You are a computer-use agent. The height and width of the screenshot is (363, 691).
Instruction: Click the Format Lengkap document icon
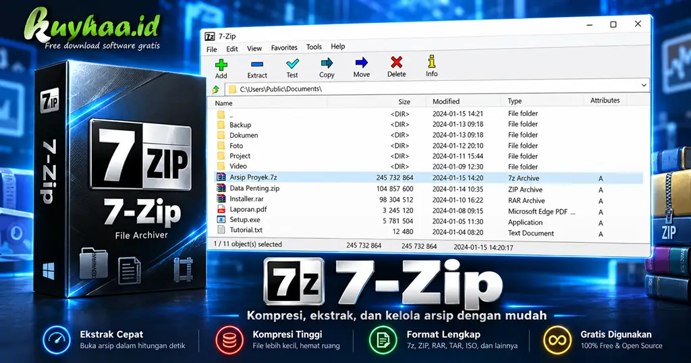coord(383,339)
